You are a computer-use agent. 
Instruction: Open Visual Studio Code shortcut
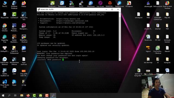(x=5, y=84)
